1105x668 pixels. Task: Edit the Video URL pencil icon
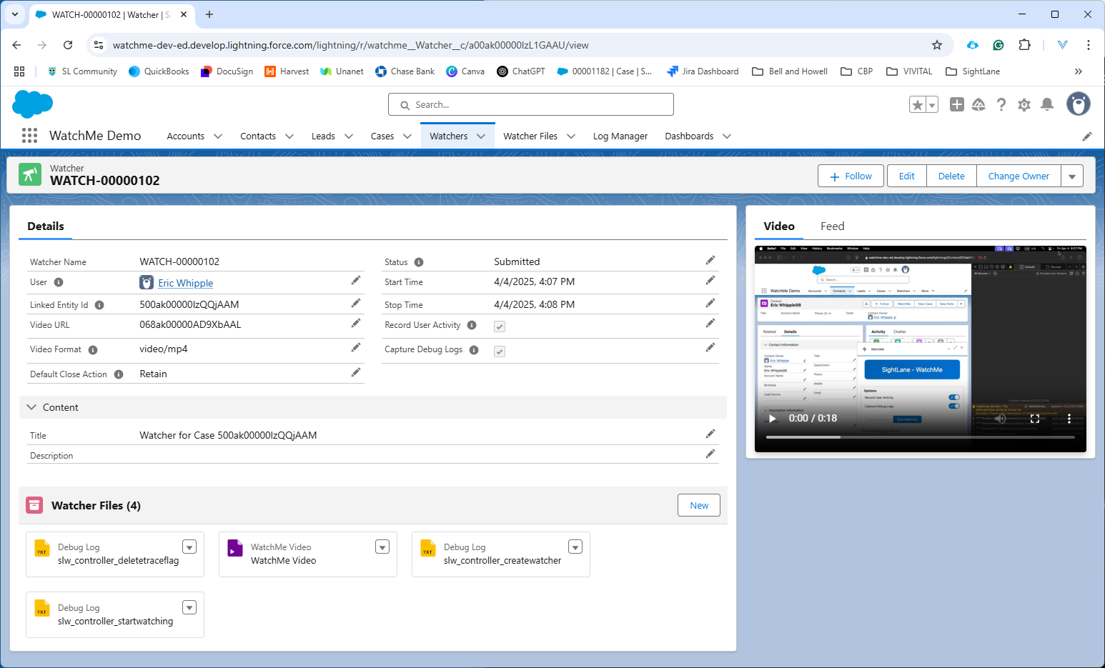click(356, 324)
